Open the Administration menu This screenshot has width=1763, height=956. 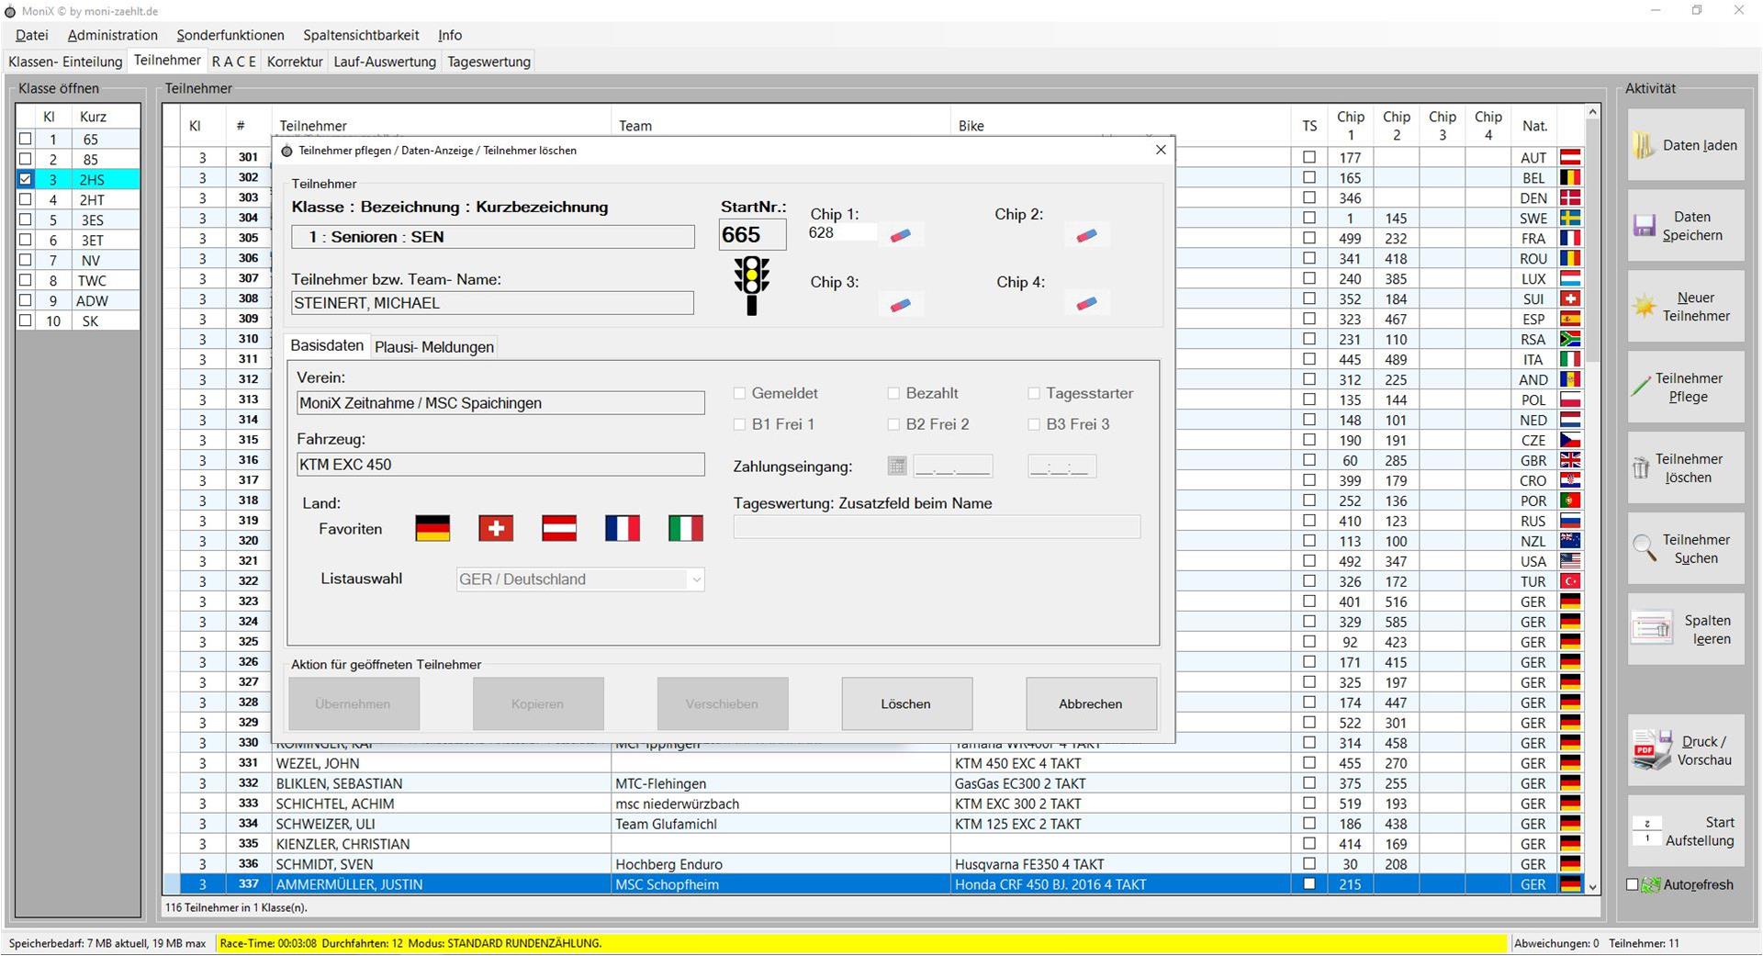[113, 35]
